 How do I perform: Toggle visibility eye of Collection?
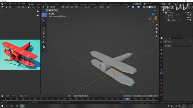(x=188, y=13)
